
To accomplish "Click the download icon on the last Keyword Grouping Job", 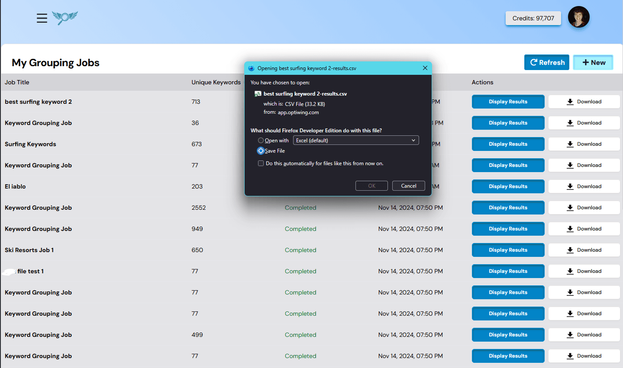I will [x=569, y=355].
